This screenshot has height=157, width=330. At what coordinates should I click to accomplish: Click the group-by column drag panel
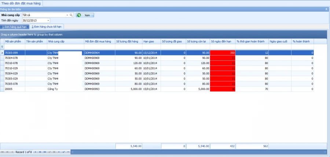(x=164, y=34)
